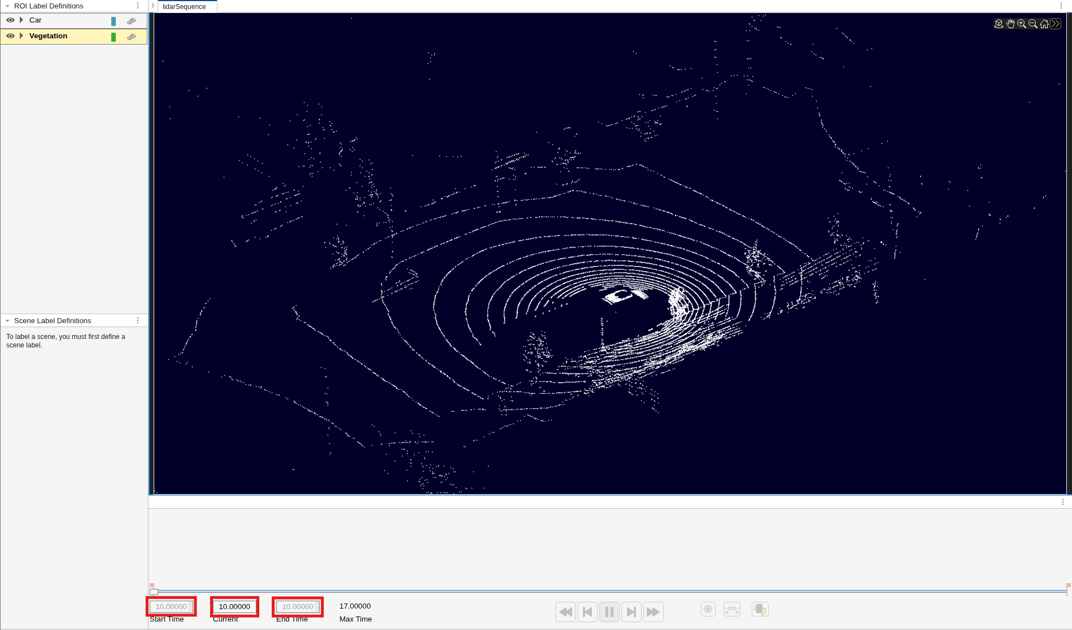Expand the viewer toolbar with double chevron

1056,24
